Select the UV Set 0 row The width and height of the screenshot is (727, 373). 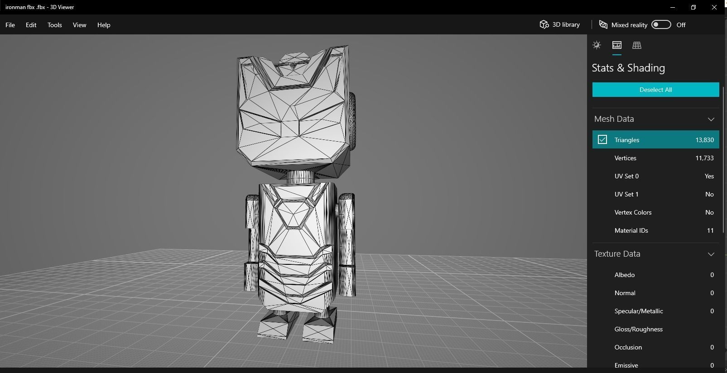pos(655,176)
